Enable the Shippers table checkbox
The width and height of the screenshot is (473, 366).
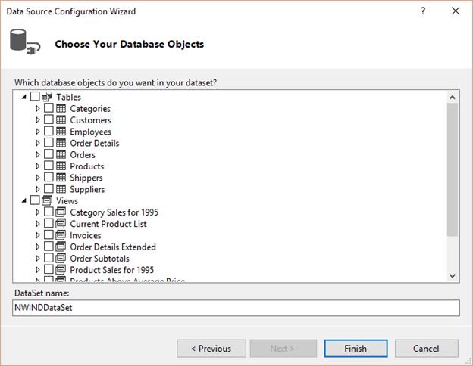coord(49,177)
